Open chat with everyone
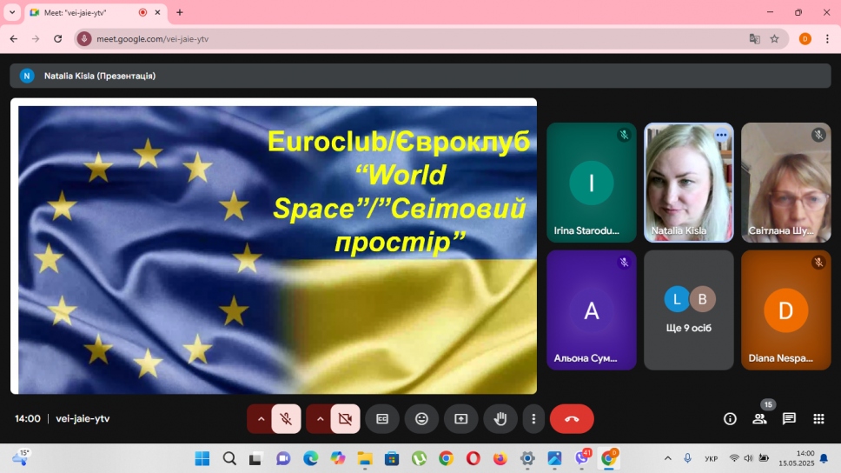This screenshot has width=841, height=473. click(789, 419)
